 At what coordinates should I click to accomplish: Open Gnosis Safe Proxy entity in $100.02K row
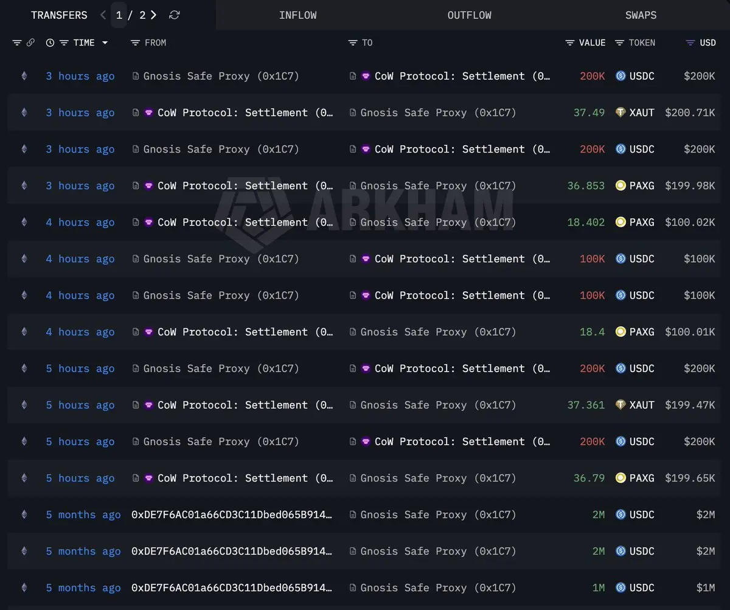438,222
